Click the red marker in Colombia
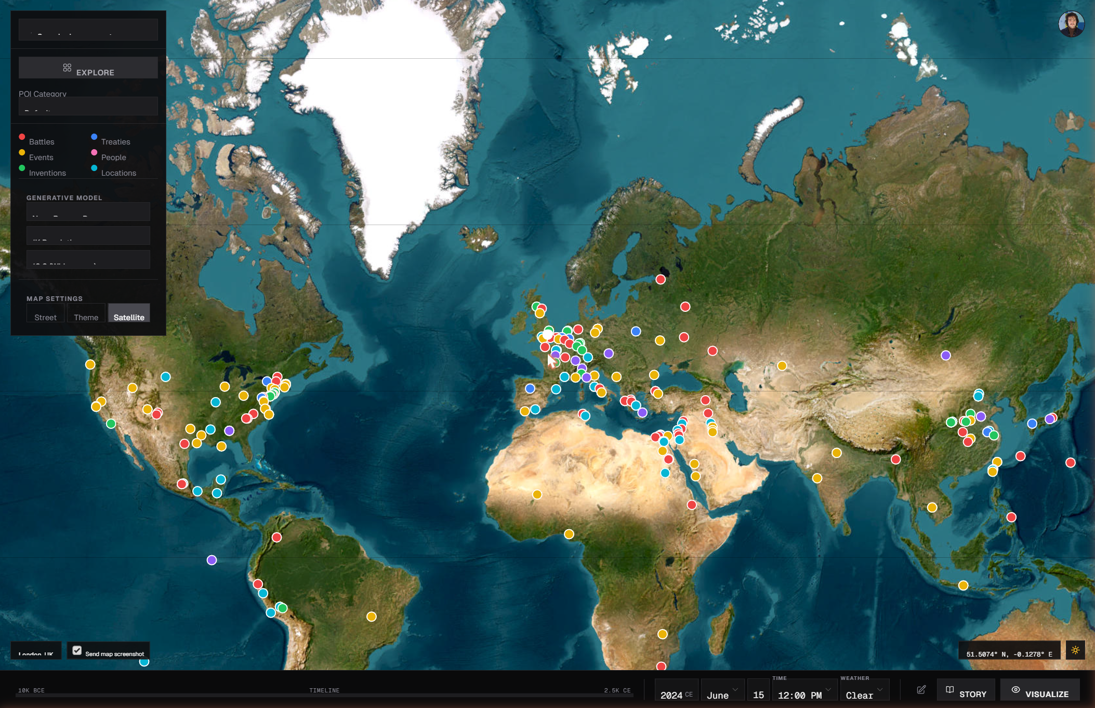This screenshot has width=1095, height=708. (276, 537)
